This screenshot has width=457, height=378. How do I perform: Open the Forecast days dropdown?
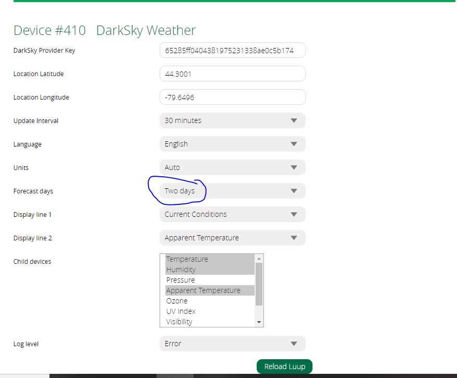tap(232, 191)
